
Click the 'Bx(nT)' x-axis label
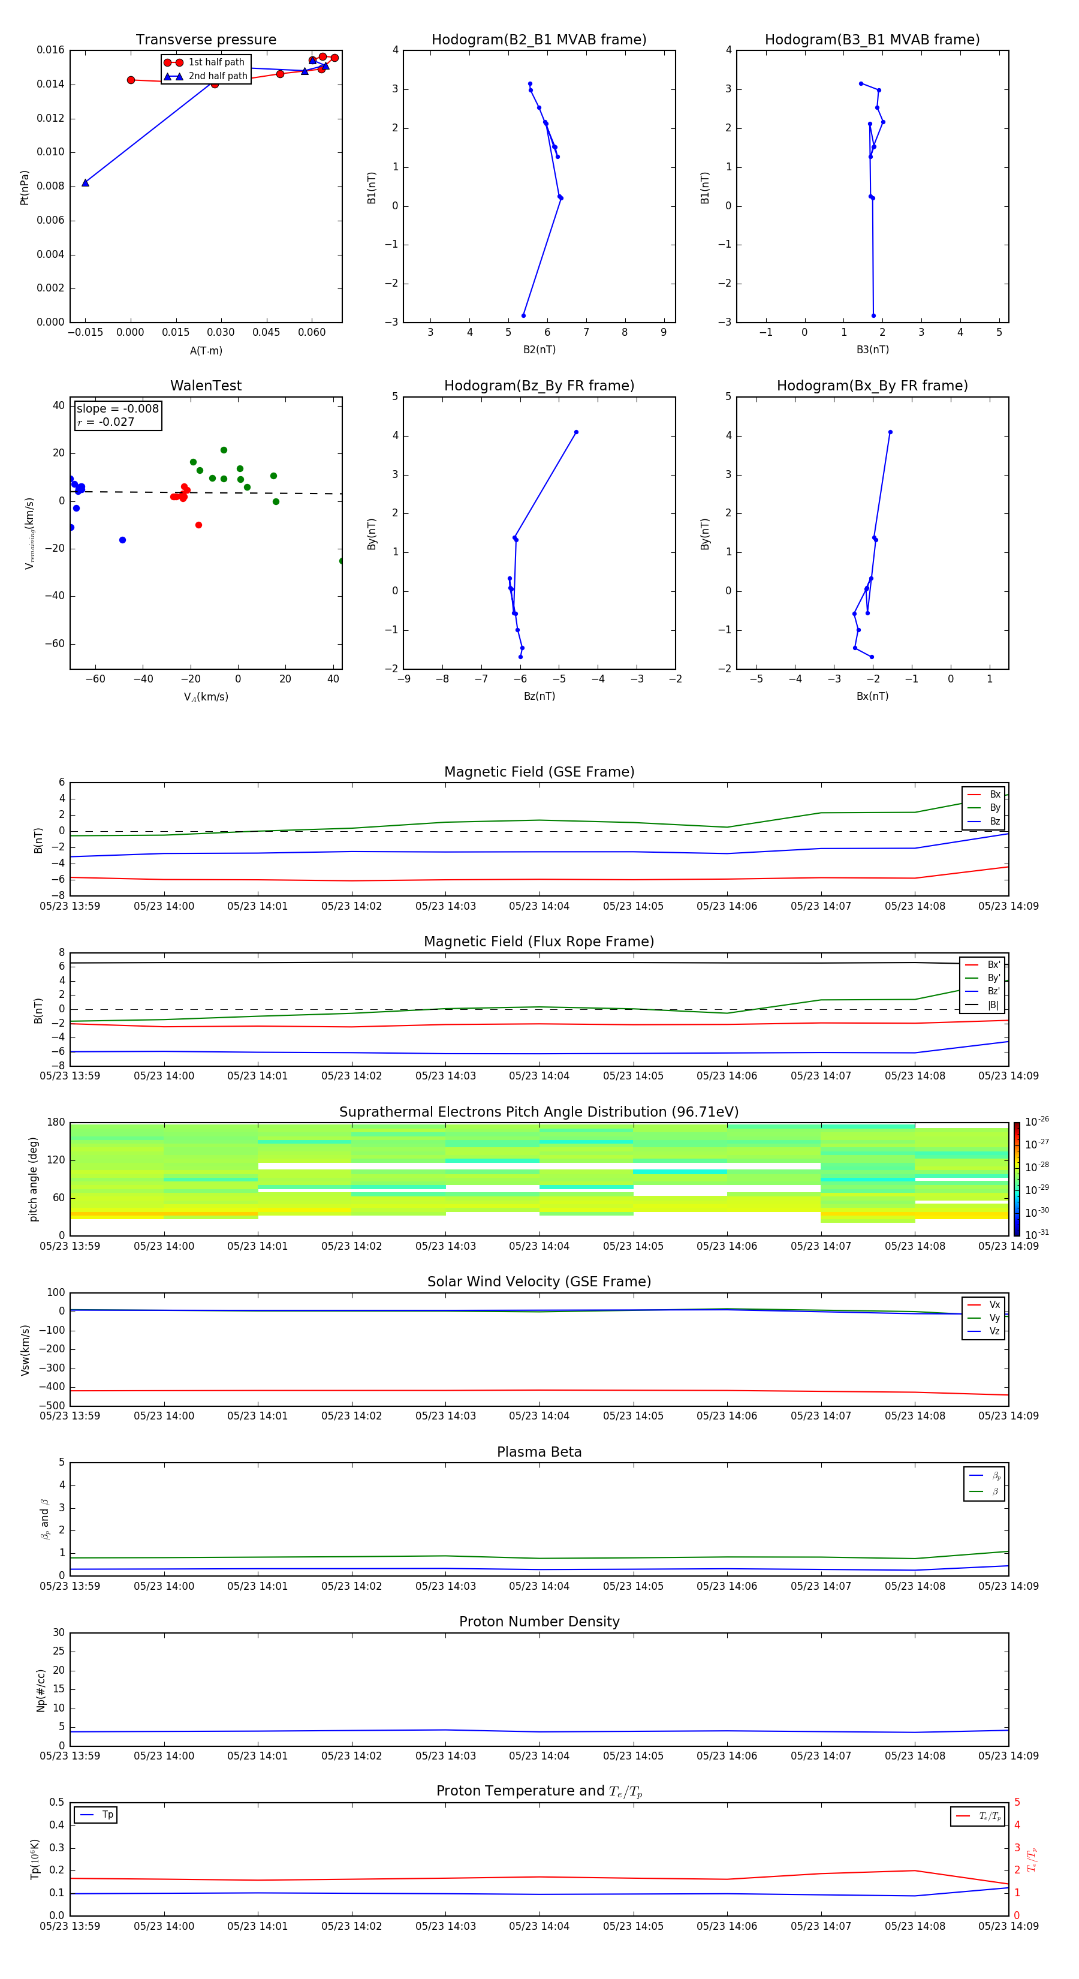(x=872, y=696)
